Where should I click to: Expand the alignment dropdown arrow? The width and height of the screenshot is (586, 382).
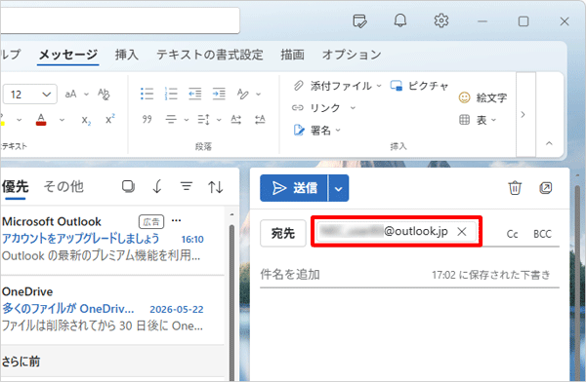click(187, 120)
